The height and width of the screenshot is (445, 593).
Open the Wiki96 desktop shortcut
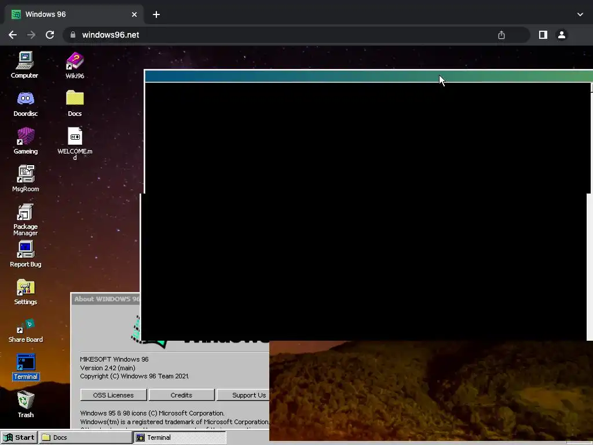pos(75,65)
